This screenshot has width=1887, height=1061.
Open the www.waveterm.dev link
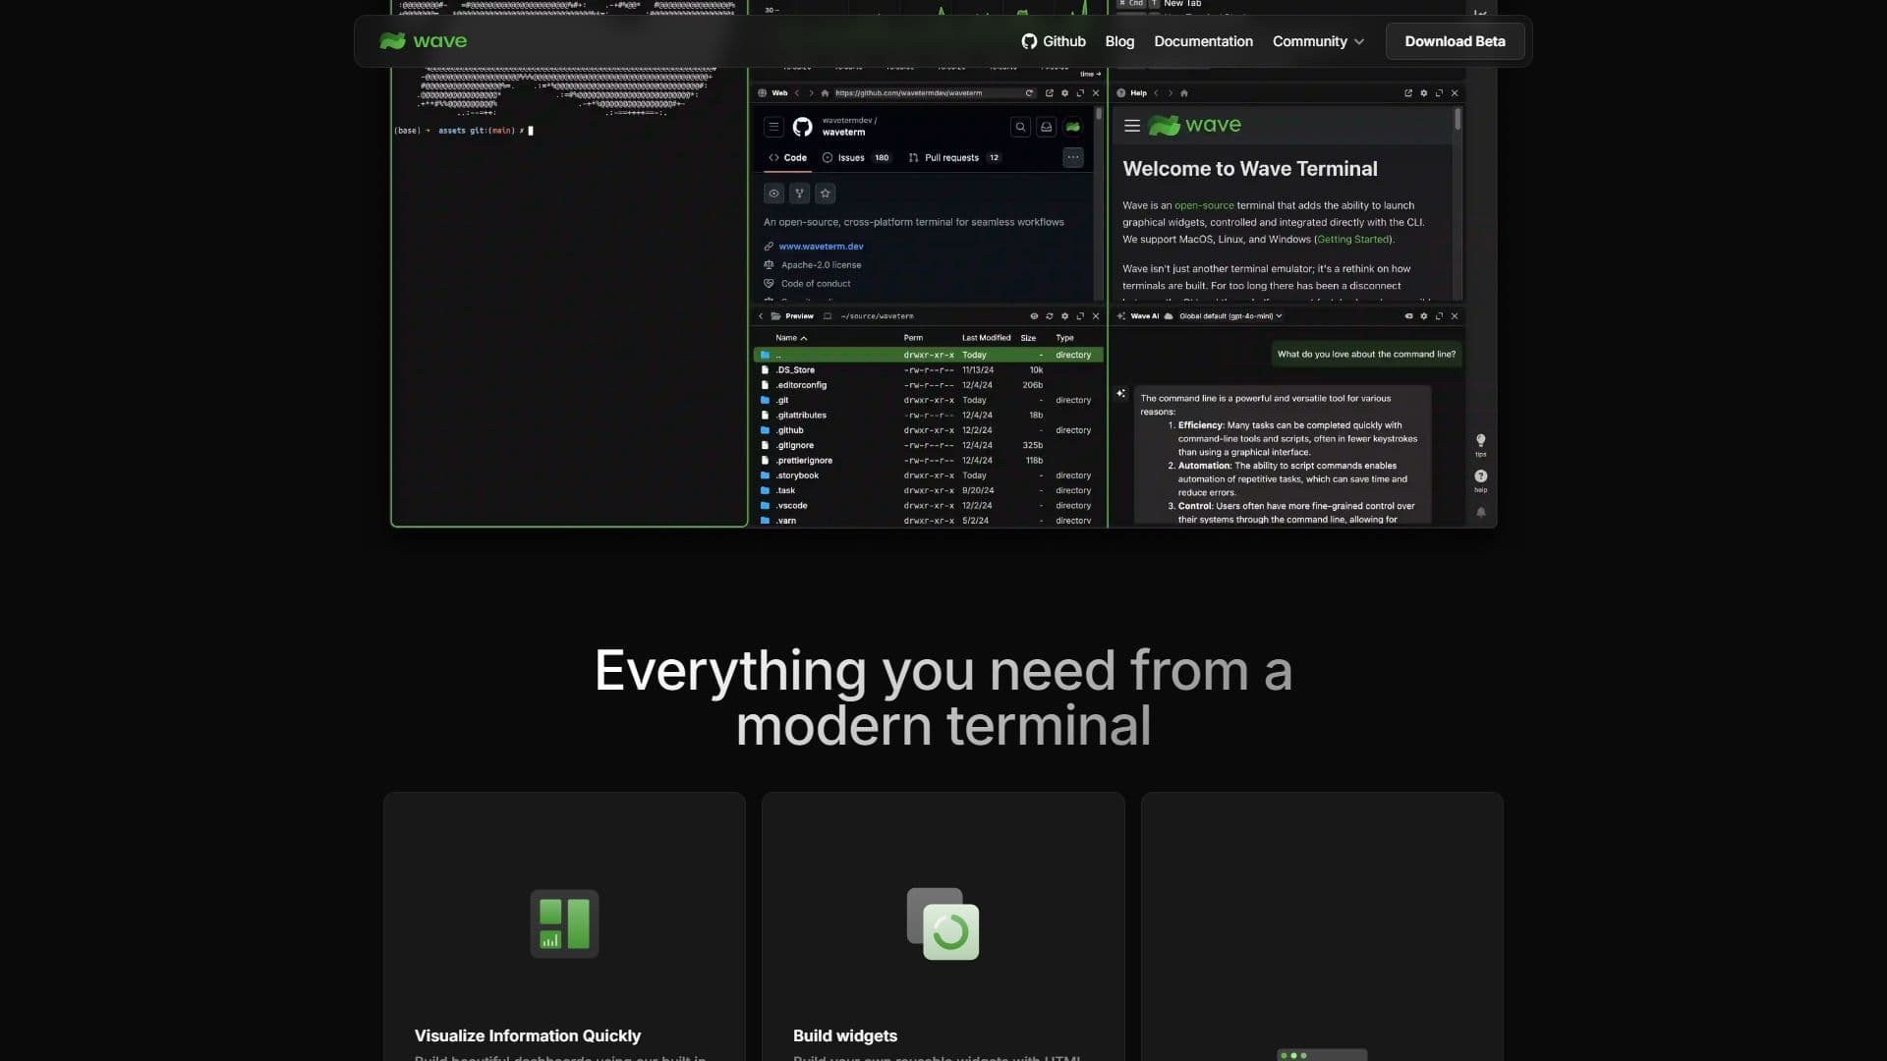pyautogui.click(x=821, y=247)
